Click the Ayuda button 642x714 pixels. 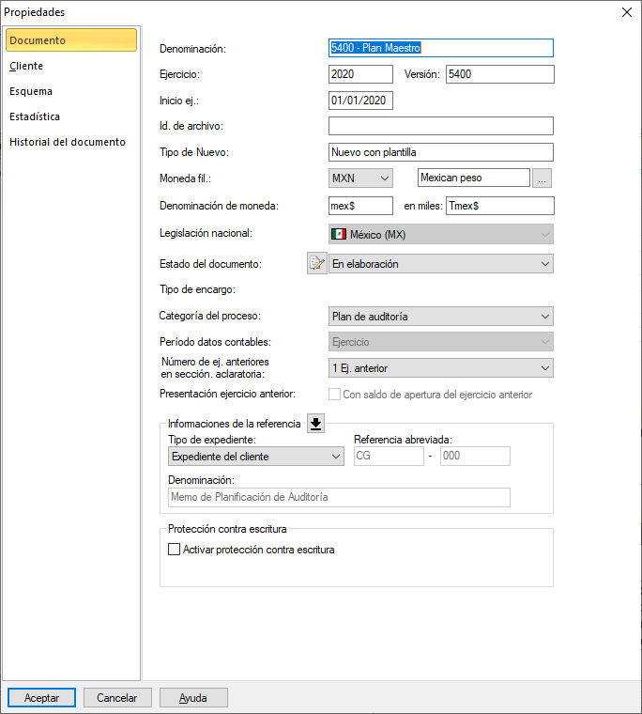[x=193, y=698]
